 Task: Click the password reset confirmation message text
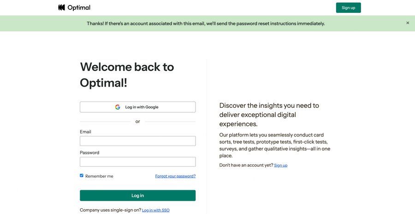206,23
